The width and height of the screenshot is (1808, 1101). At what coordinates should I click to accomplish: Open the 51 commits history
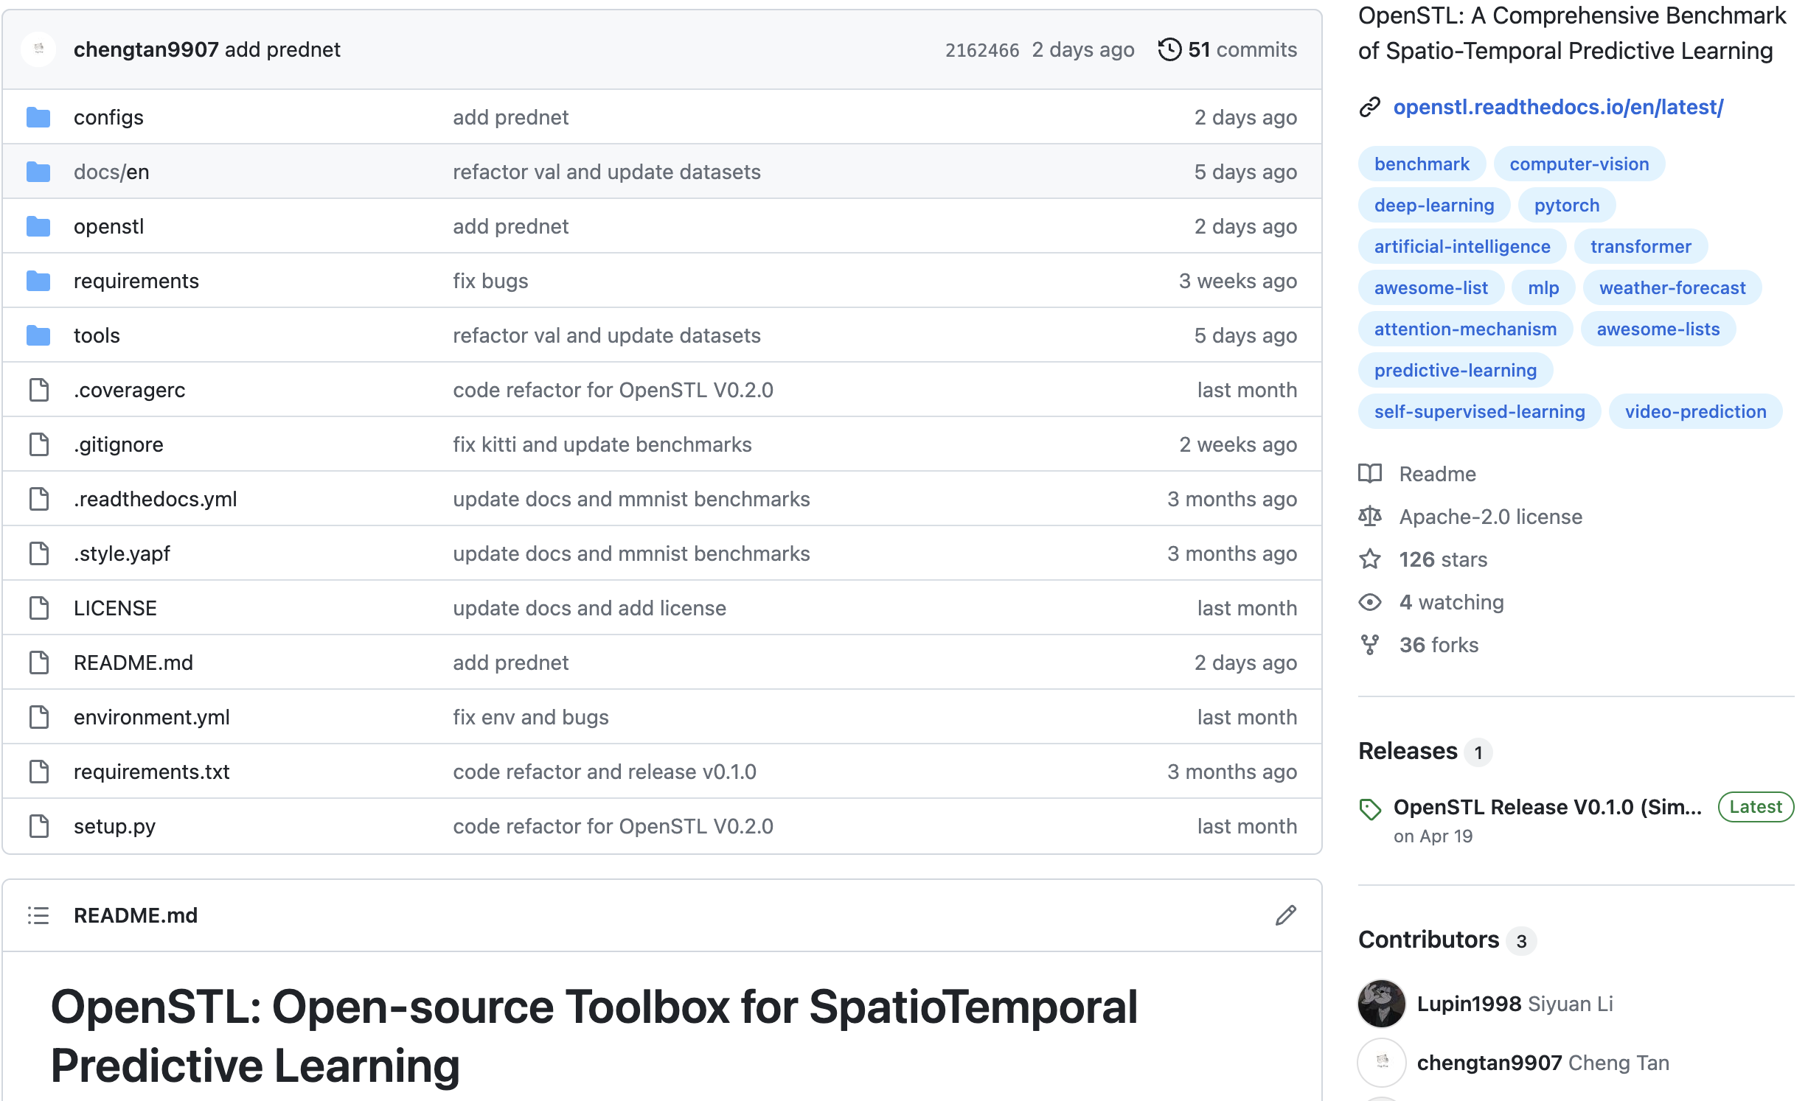point(1242,49)
